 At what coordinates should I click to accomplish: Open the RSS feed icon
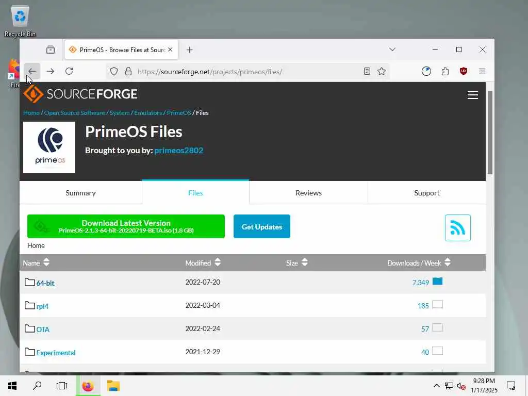click(458, 228)
